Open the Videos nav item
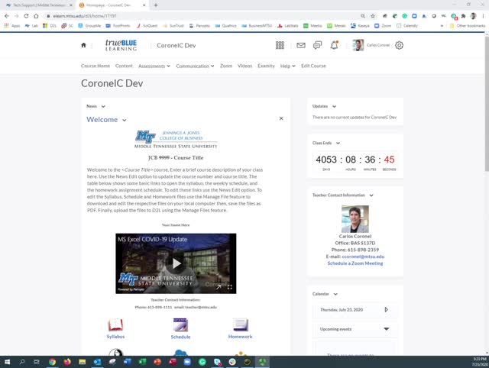This screenshot has width=489, height=368. coord(244,66)
